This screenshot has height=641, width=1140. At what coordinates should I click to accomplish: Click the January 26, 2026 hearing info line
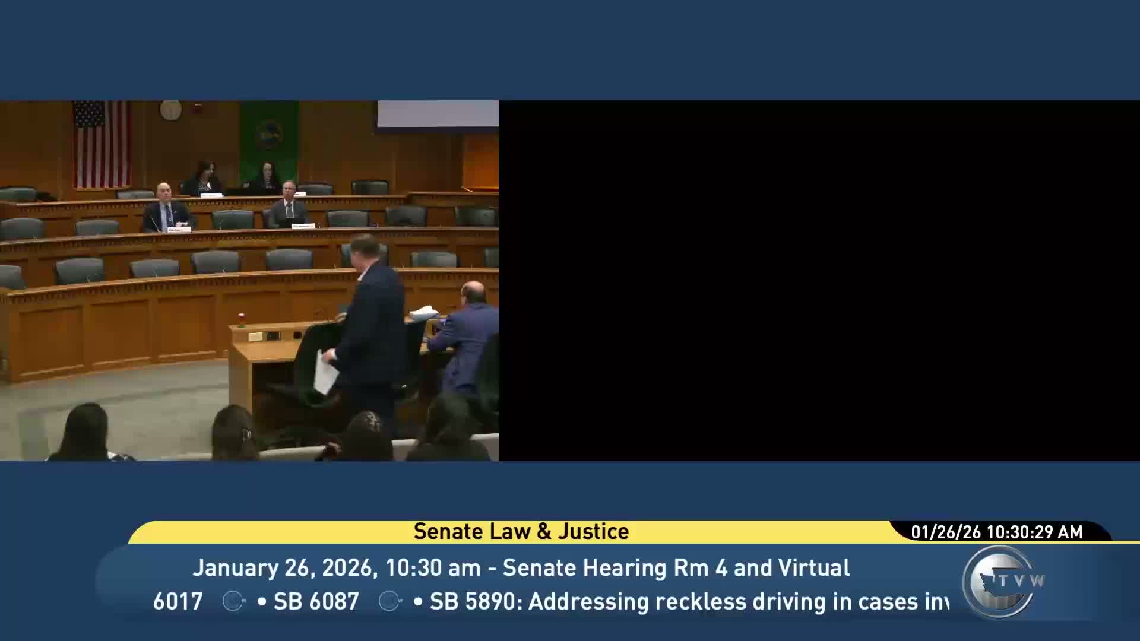click(521, 567)
